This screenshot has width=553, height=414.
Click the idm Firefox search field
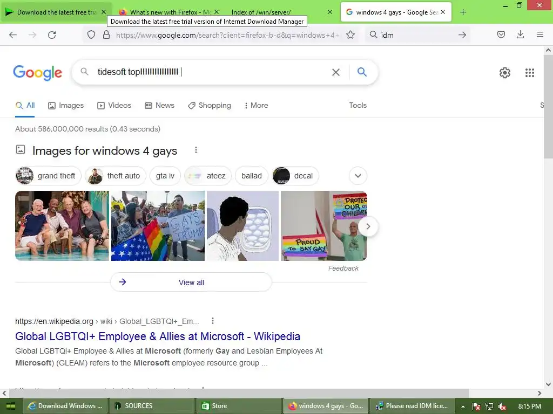click(417, 35)
